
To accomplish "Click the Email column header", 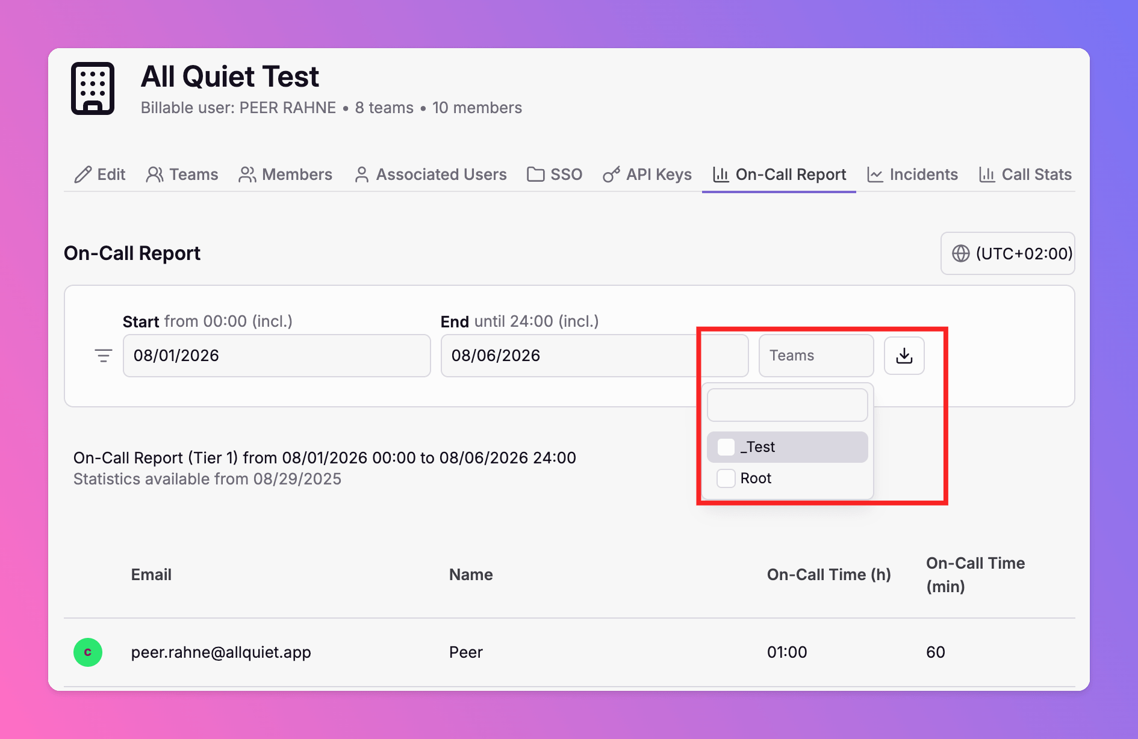I will coord(151,575).
